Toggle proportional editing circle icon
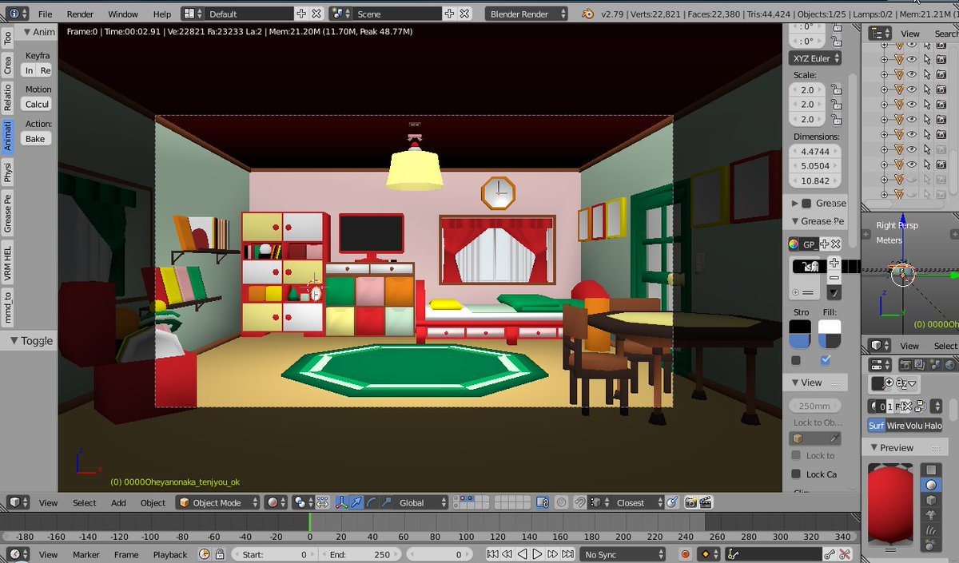This screenshot has width=959, height=563. coord(561,502)
